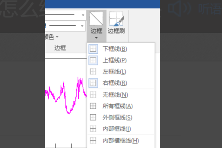This screenshot has height=148, width=222.
Task: Click the 所有框线(A) menu text
Action: [118, 106]
